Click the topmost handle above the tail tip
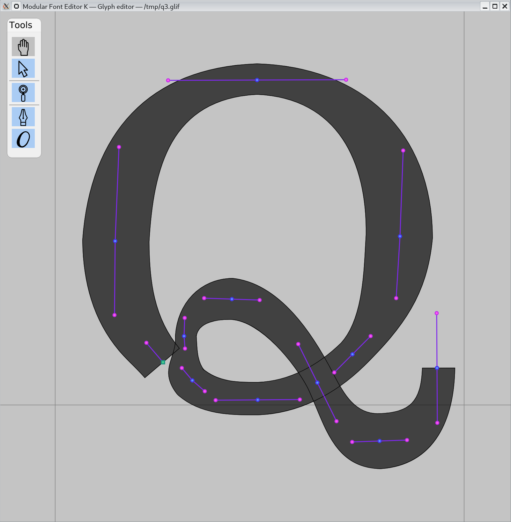Screen dimensions: 511x522 coord(437,313)
